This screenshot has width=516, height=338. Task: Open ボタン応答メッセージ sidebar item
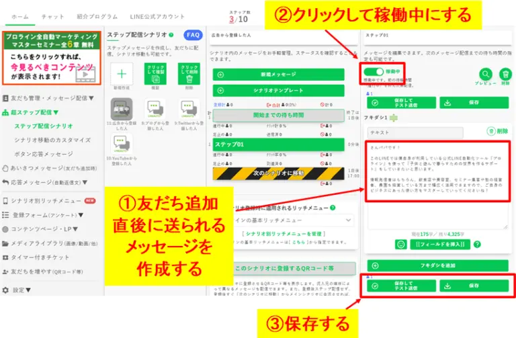pos(44,154)
